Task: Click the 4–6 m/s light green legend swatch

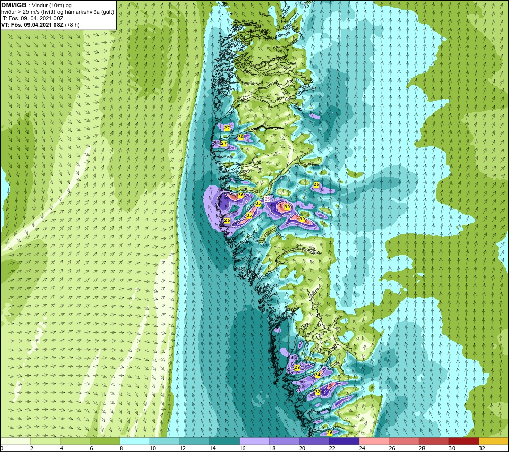Action: tap(75, 441)
